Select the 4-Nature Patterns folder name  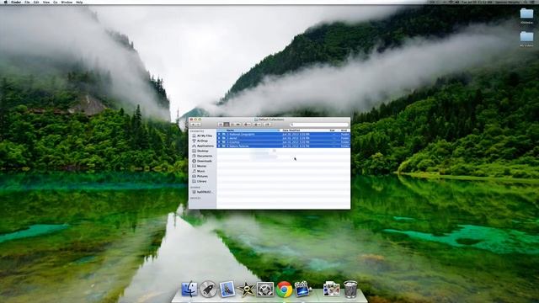point(237,146)
